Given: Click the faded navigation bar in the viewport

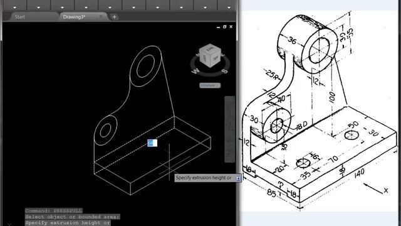Looking at the screenshot, I should coord(229,129).
